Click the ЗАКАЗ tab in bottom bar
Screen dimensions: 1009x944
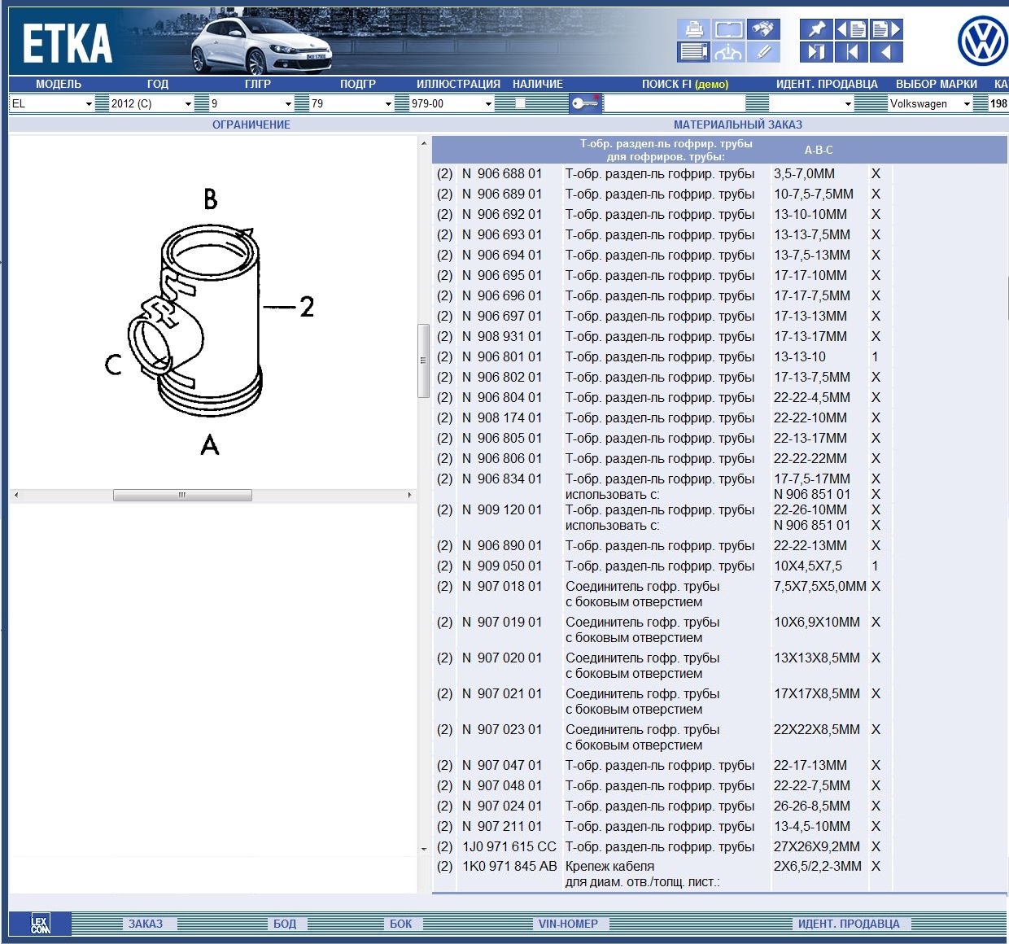click(146, 924)
